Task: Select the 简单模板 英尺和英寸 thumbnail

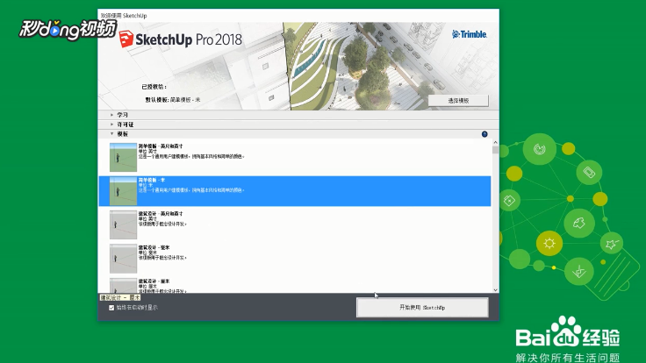Action: 123,157
